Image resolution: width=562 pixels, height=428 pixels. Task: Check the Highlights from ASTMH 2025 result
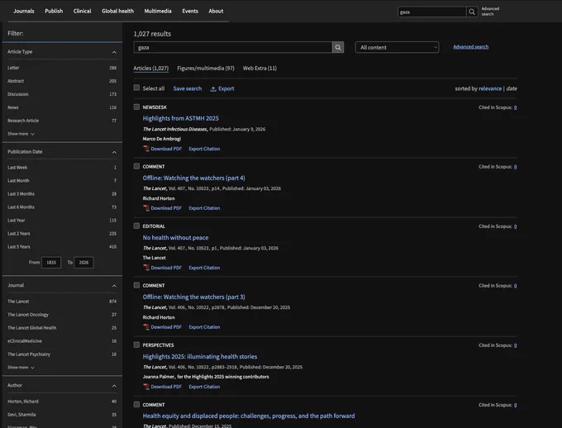[136, 107]
